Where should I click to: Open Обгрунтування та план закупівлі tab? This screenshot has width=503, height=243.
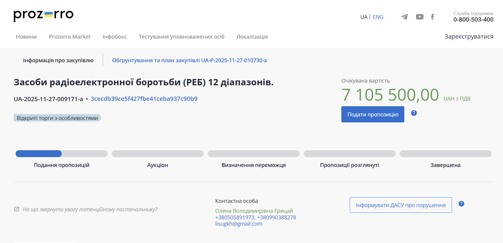coord(189,60)
